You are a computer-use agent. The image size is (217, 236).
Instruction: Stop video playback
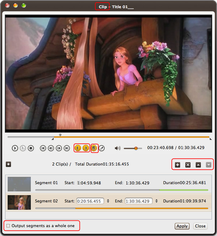tap(31, 148)
